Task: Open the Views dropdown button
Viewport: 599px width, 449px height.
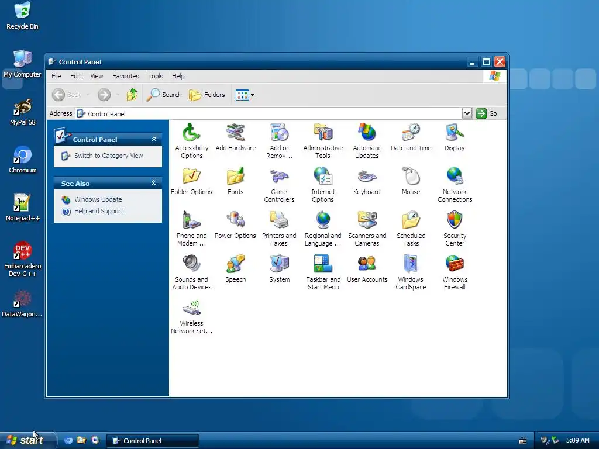Action: point(245,95)
